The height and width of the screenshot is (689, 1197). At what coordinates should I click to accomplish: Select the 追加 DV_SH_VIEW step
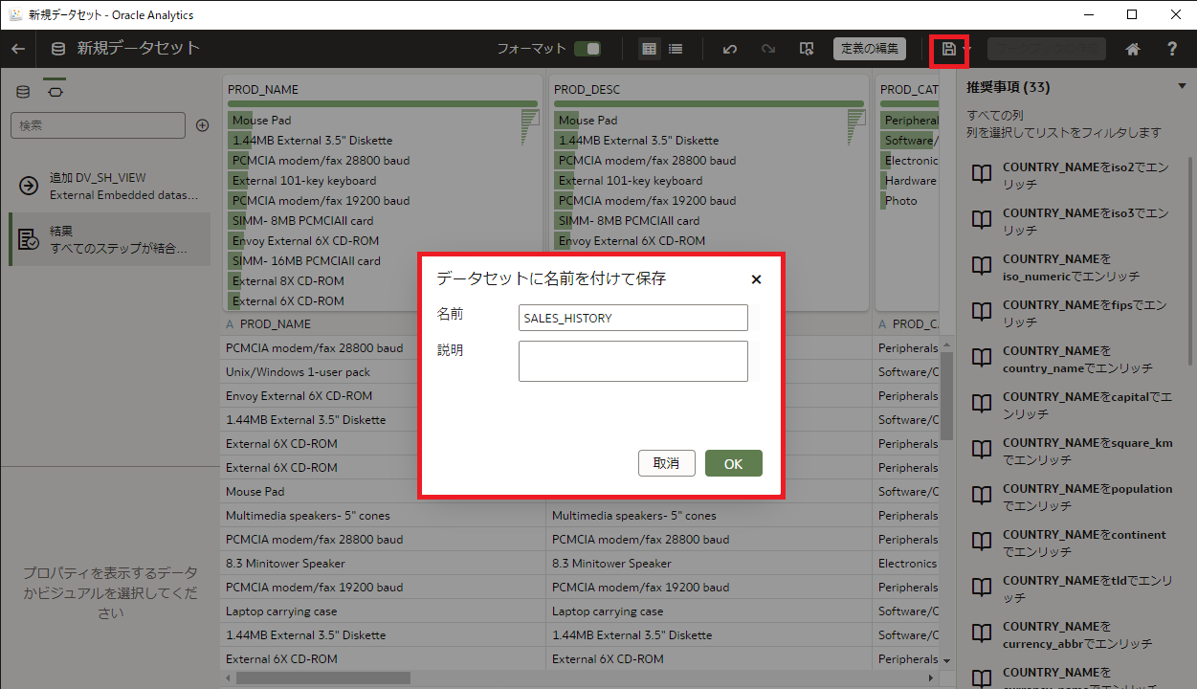click(110, 186)
